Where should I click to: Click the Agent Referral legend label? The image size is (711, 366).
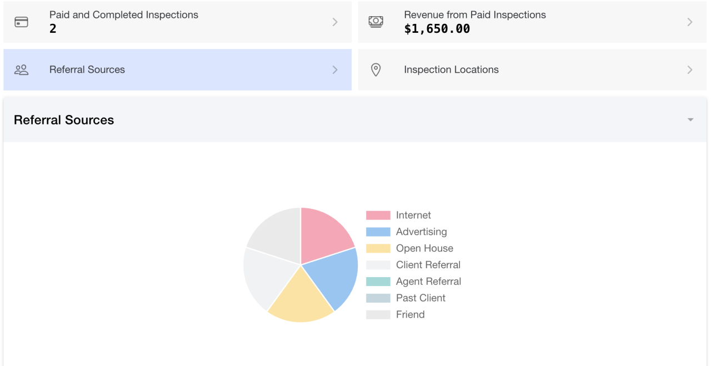(428, 282)
